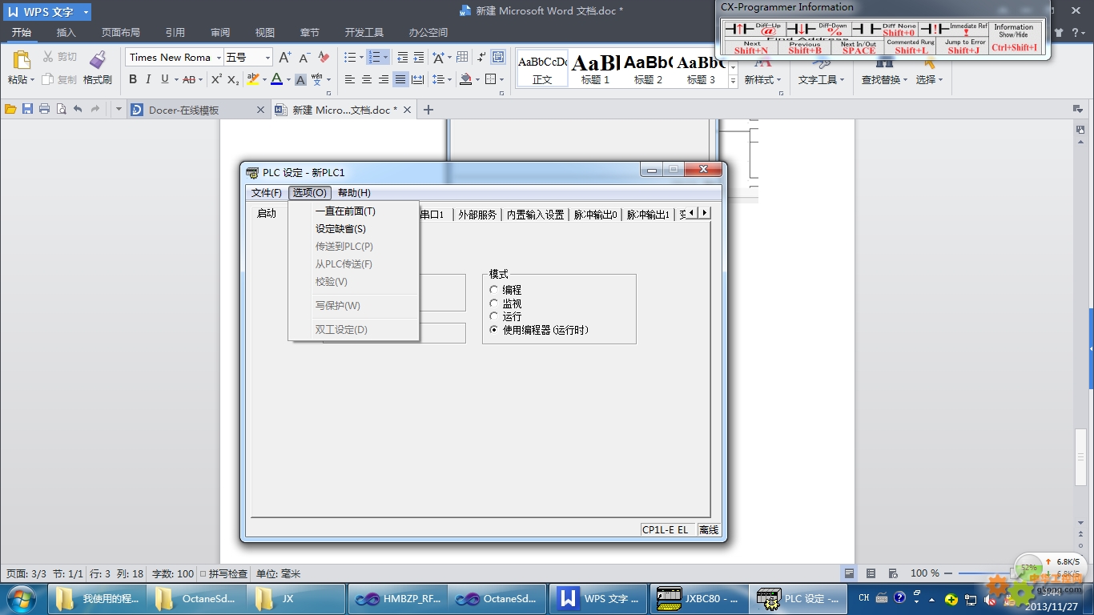Image resolution: width=1094 pixels, height=615 pixels.
Task: Click the Paste (粘贴) clipboard icon
Action: (x=22, y=59)
